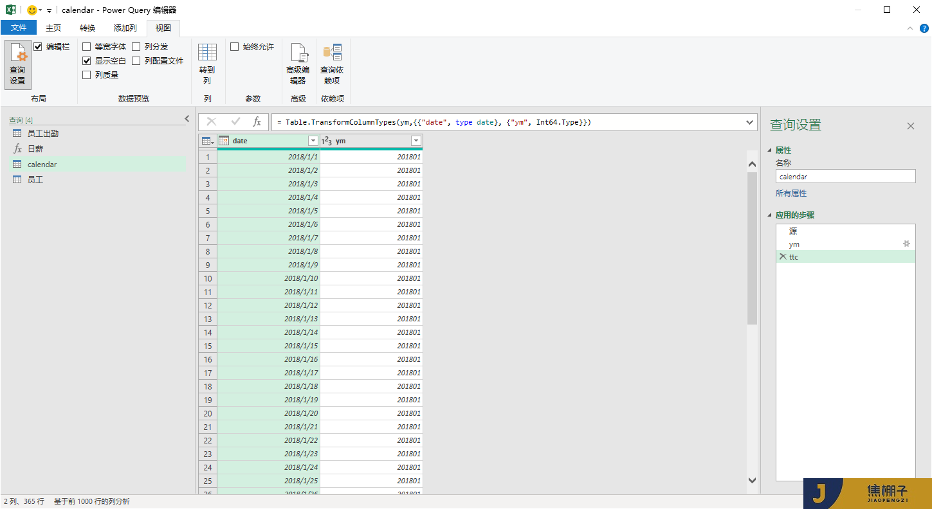Image resolution: width=932 pixels, height=509 pixels.
Task: Open the quick access toolbar dropdown arrow
Action: 49,10
